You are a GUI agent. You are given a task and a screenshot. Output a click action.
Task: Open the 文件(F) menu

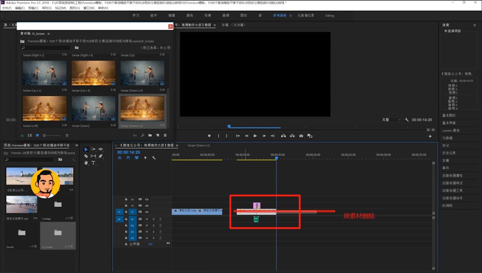[6, 8]
